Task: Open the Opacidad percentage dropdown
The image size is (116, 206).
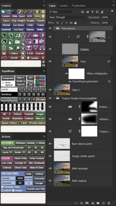Action: [112, 17]
